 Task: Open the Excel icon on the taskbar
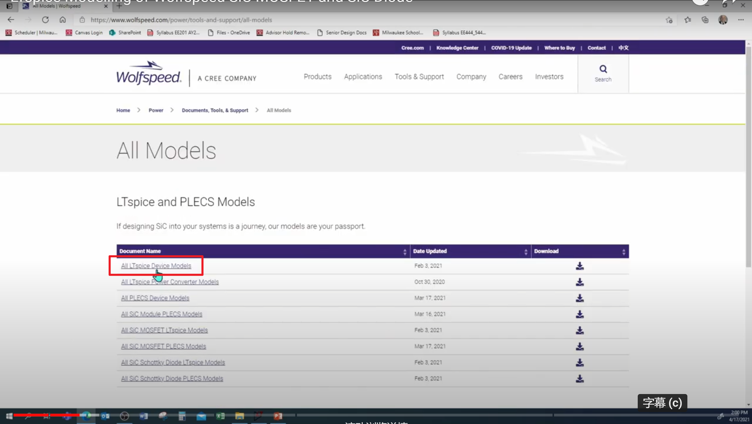coord(220,416)
